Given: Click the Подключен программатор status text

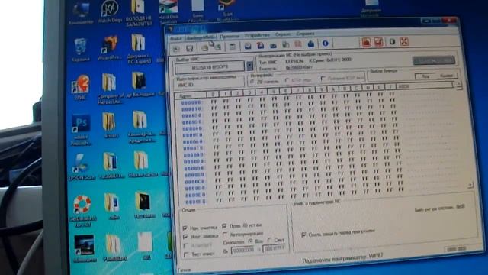Looking at the screenshot, I should [x=342, y=259].
